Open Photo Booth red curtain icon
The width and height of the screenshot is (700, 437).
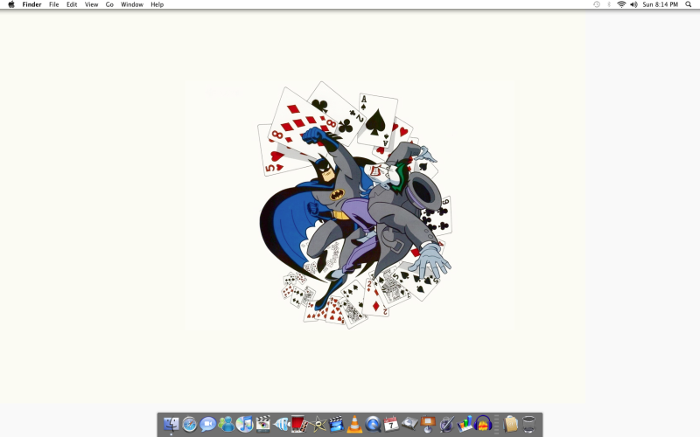299,424
